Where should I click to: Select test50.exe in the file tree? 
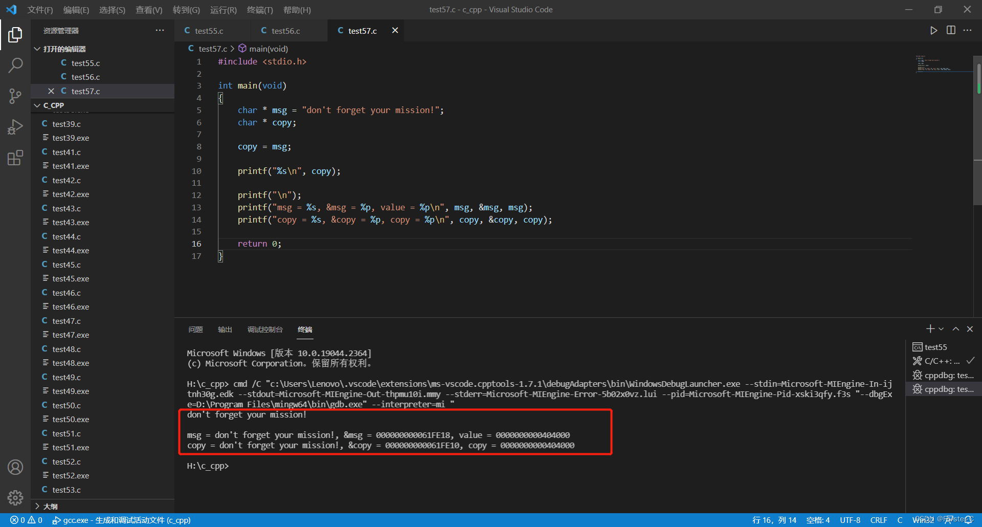[x=102, y=420]
